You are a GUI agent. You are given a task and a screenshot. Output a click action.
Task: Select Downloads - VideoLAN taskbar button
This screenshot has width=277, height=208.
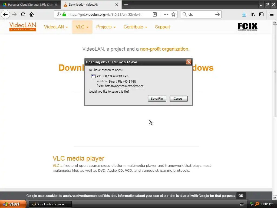click(50, 204)
